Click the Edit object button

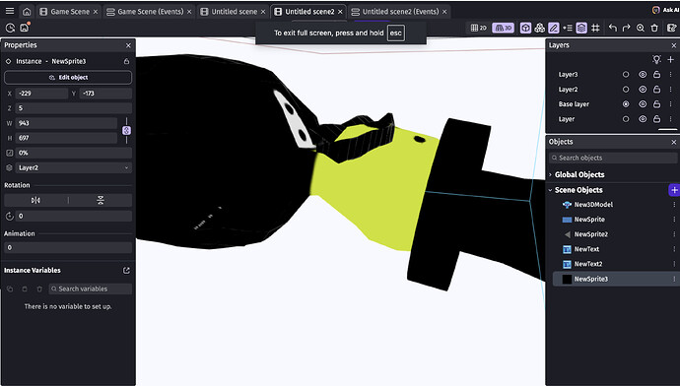coord(68,78)
